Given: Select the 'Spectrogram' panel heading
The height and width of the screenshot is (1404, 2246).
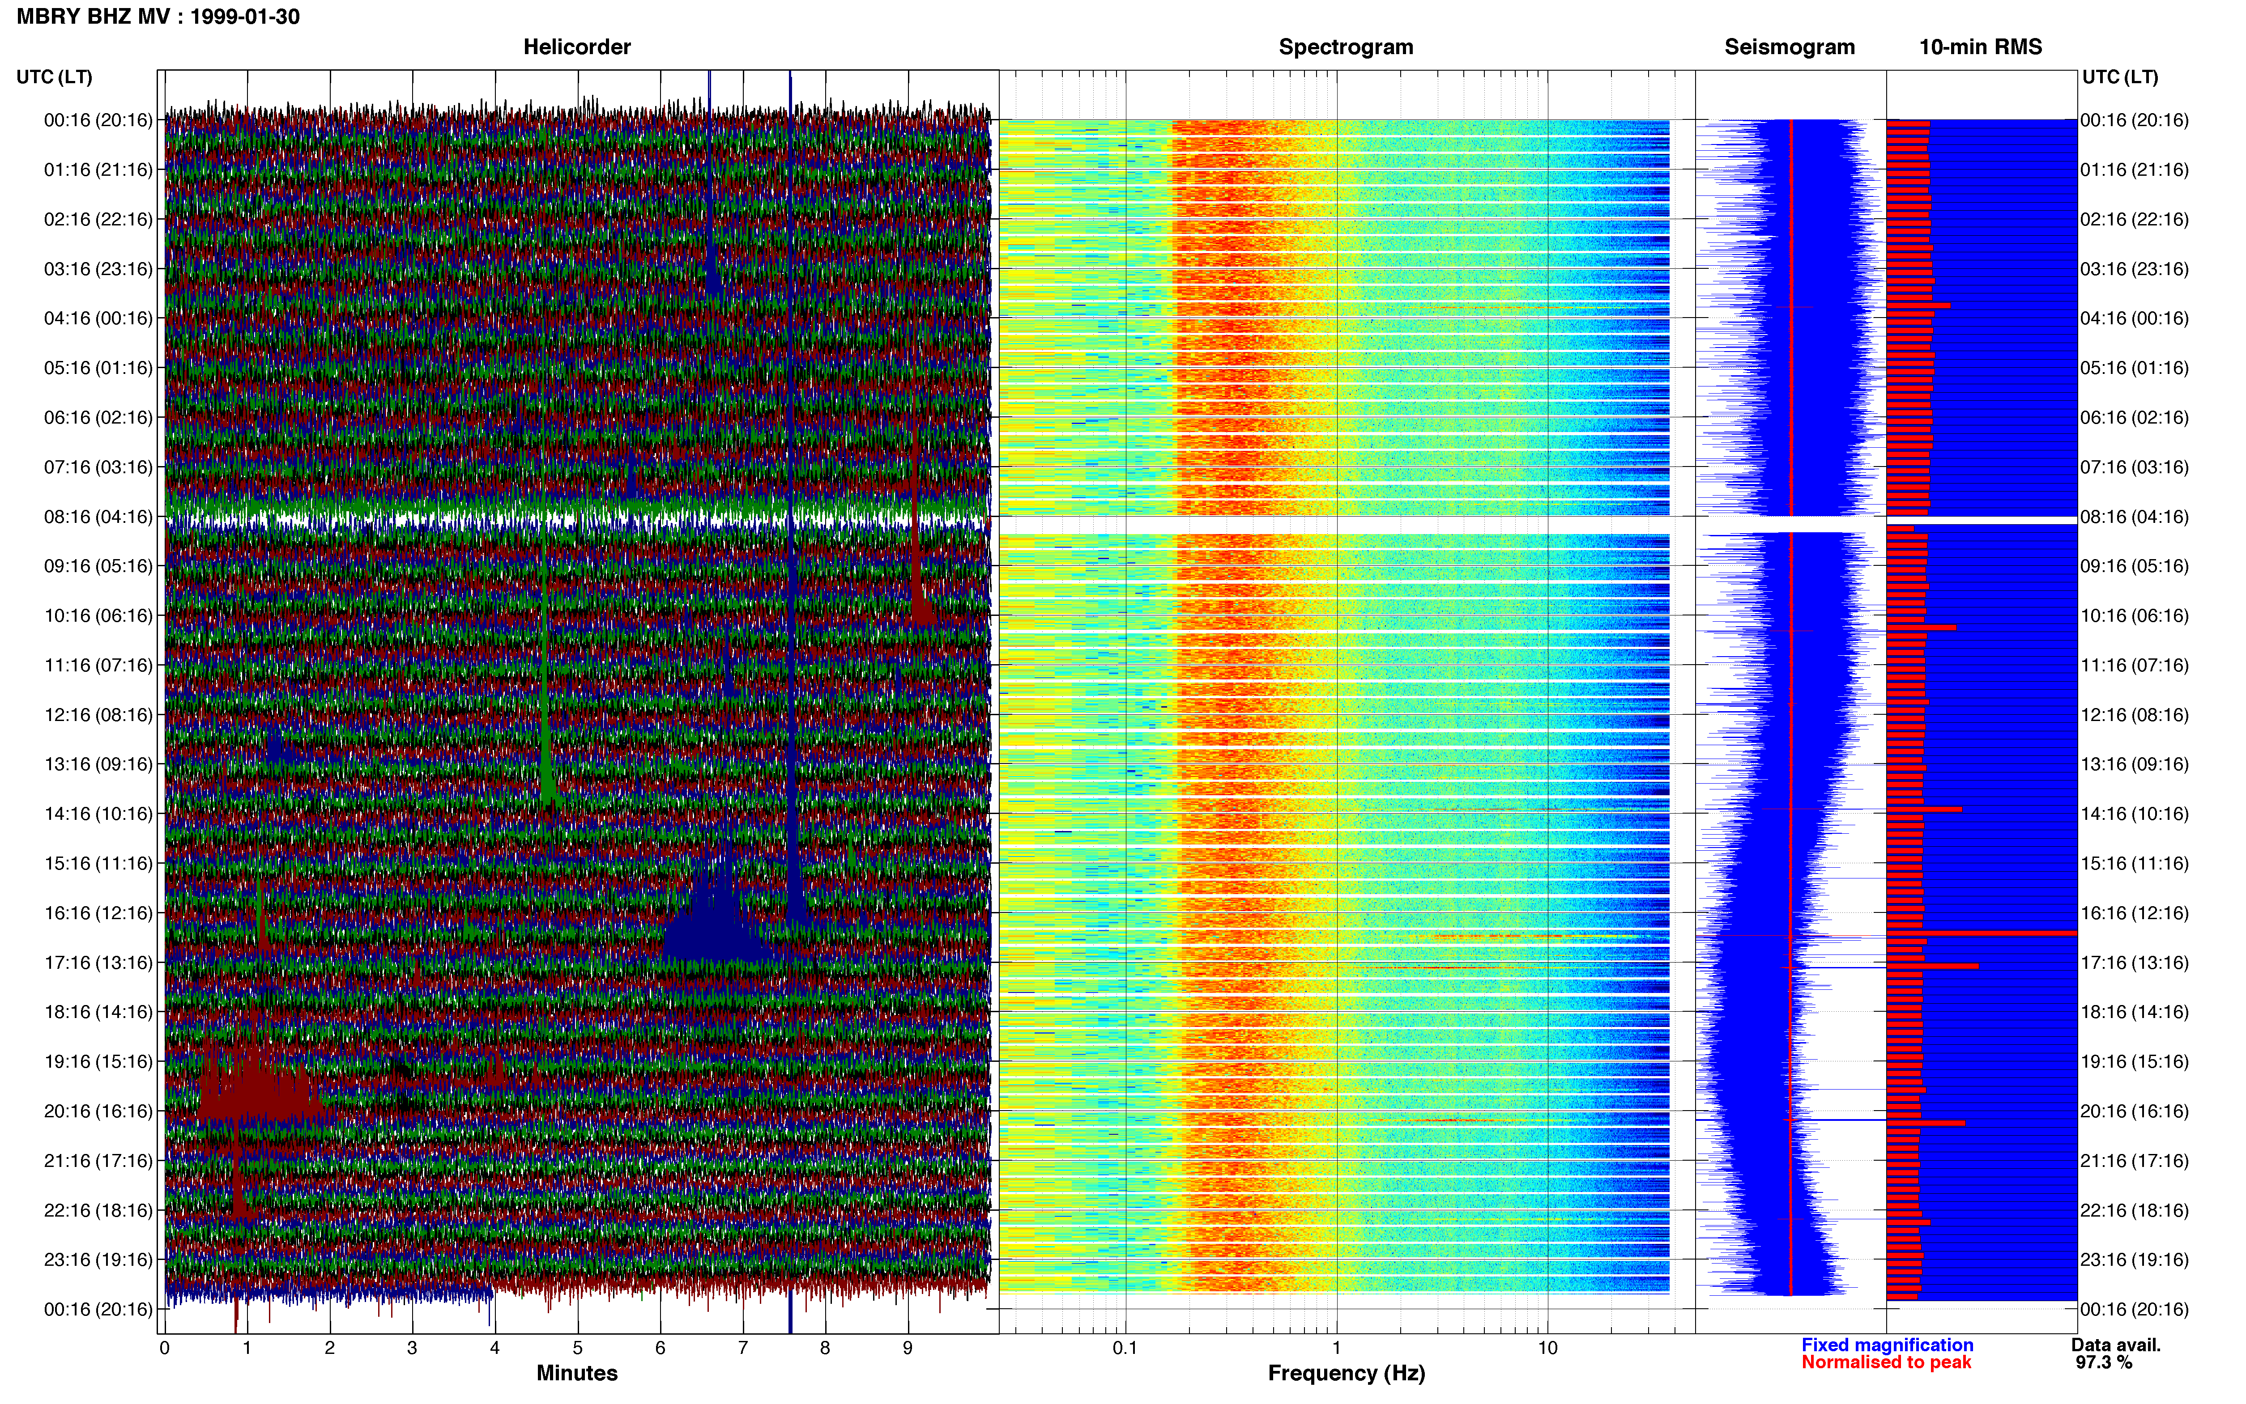Looking at the screenshot, I should click(x=1346, y=47).
